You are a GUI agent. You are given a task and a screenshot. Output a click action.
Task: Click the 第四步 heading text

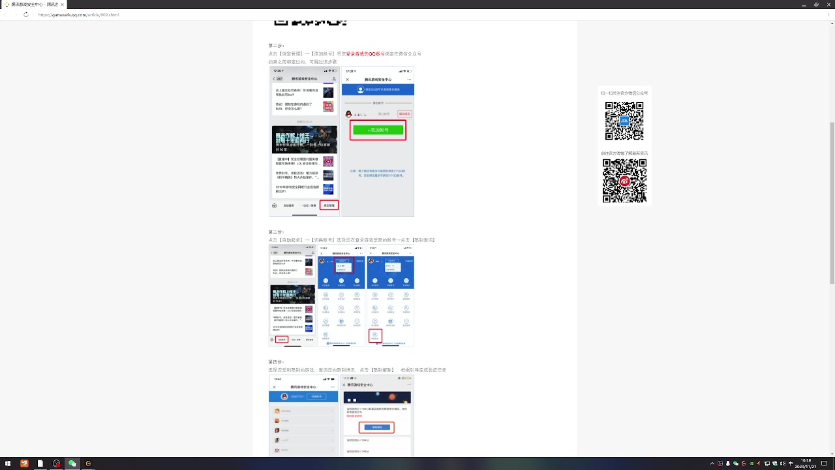tap(276, 362)
